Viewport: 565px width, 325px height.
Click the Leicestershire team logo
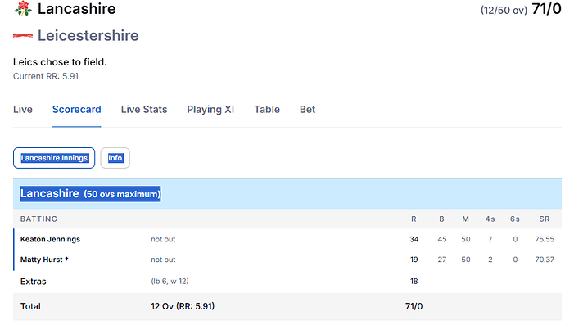point(23,35)
